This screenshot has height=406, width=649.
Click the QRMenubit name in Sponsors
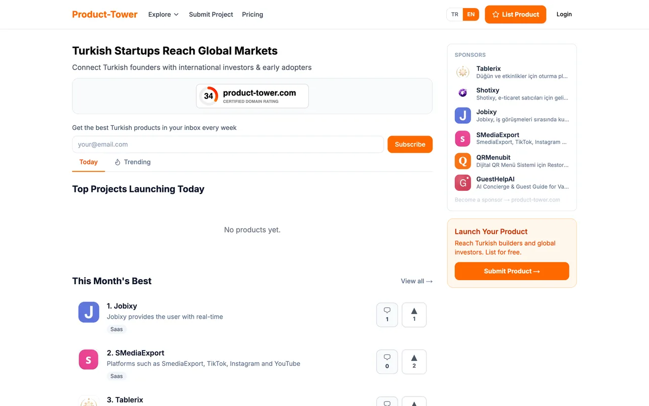[x=493, y=157]
